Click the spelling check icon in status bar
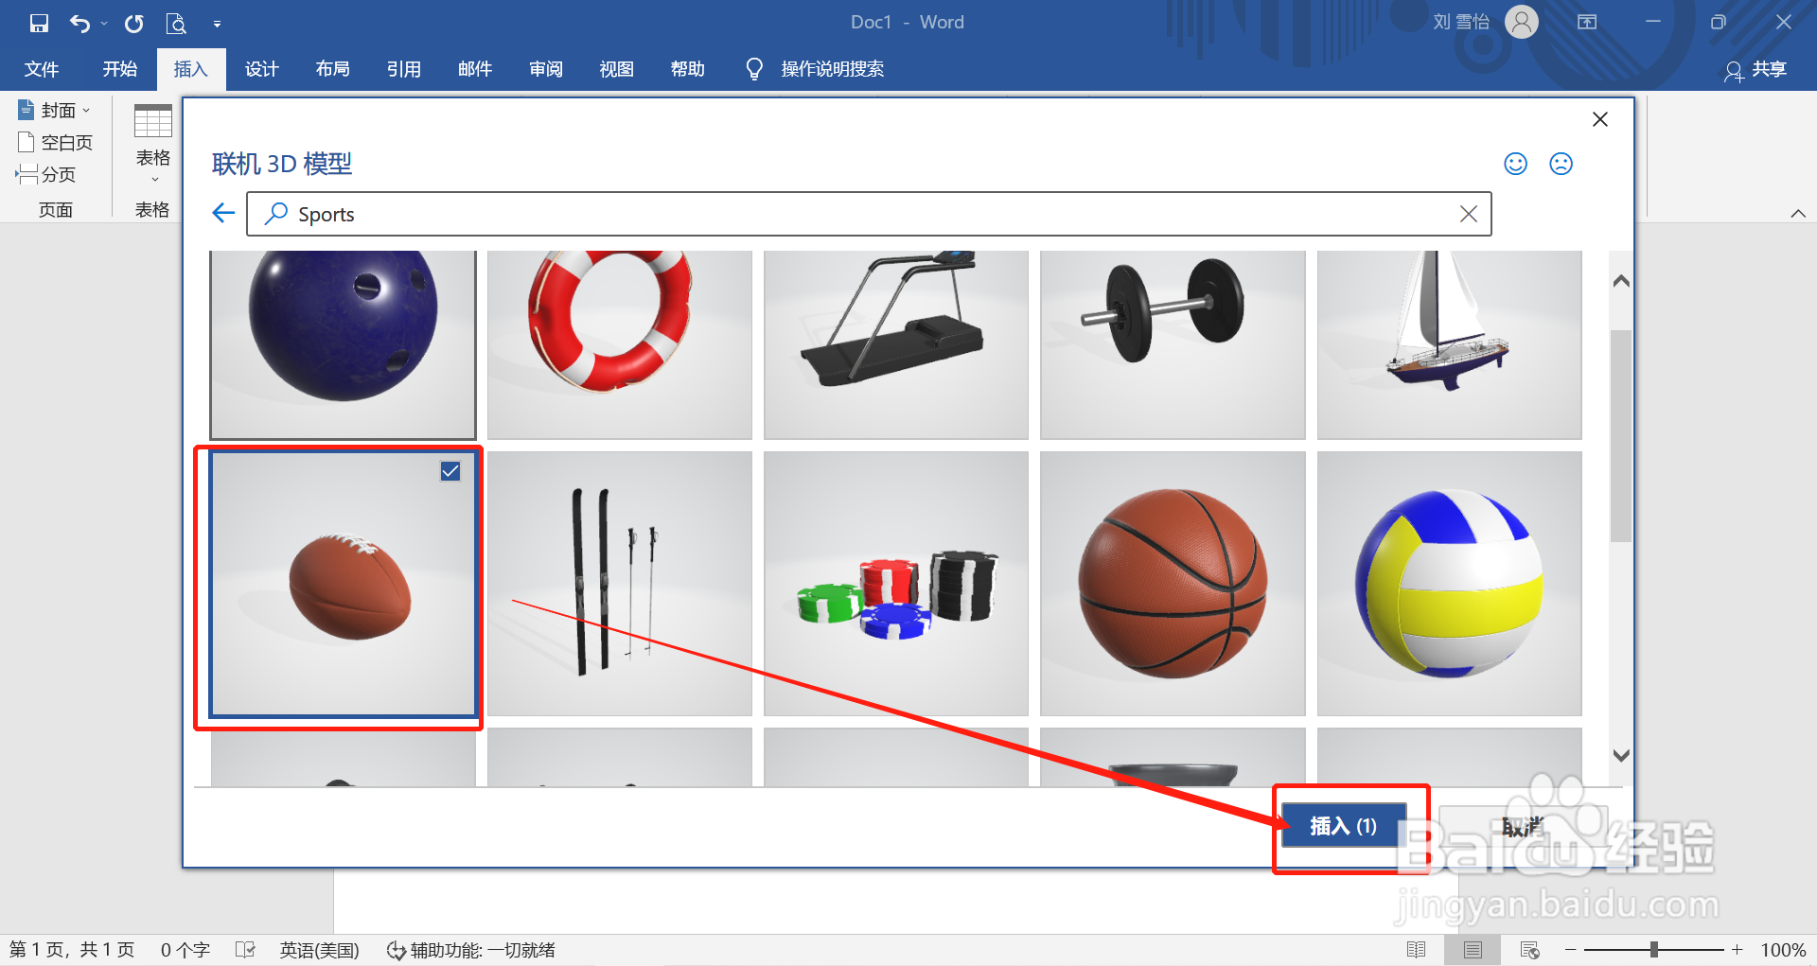The image size is (1817, 966). (245, 949)
